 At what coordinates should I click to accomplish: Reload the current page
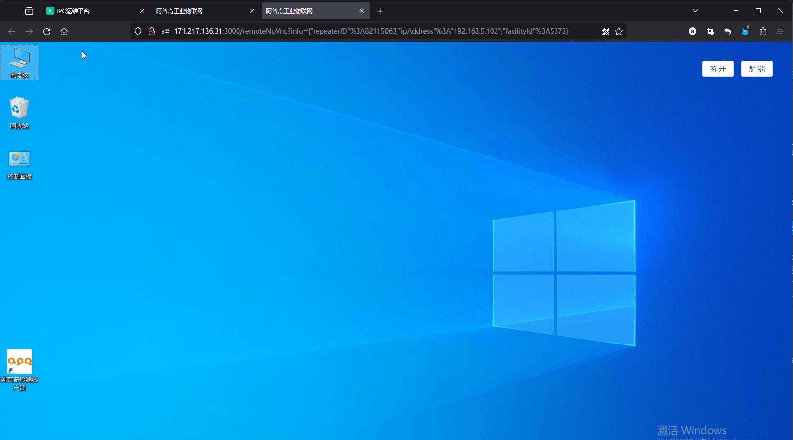click(47, 31)
